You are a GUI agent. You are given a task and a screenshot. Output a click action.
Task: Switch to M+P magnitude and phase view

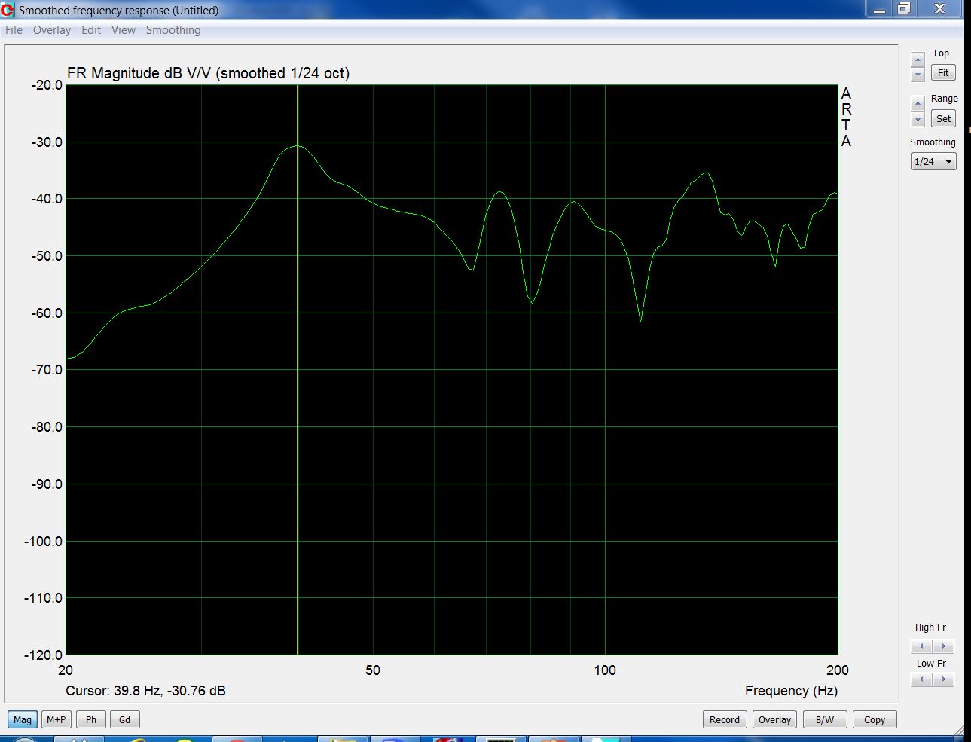click(56, 719)
